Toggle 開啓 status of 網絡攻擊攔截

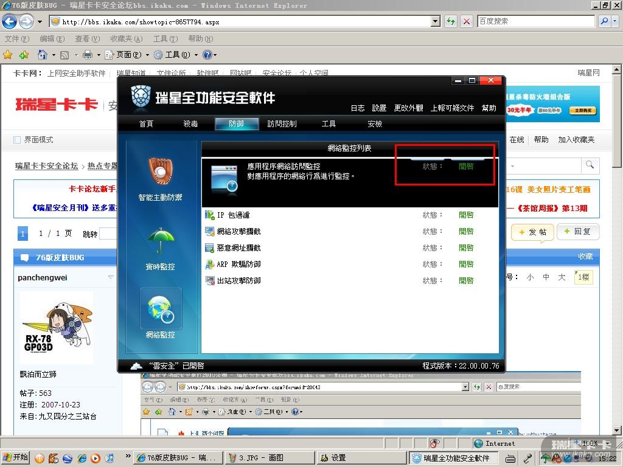466,231
